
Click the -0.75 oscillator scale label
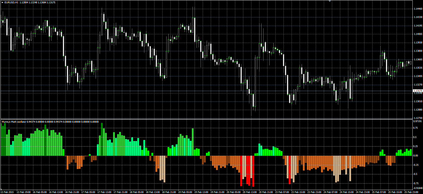pos(416,183)
